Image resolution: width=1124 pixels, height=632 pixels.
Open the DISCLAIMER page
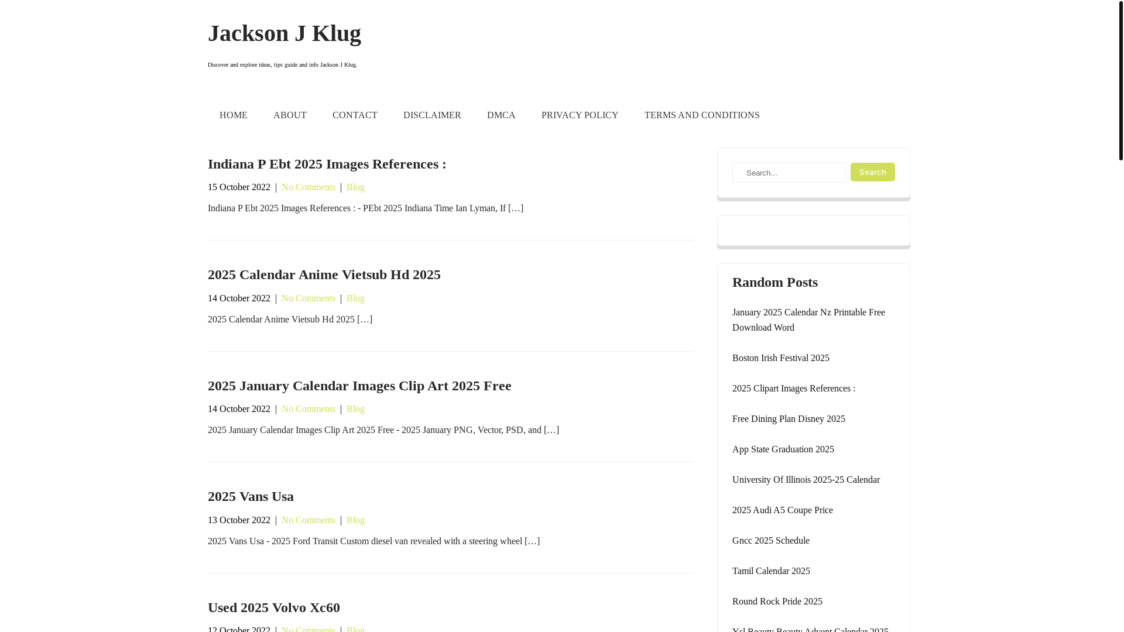click(x=432, y=115)
